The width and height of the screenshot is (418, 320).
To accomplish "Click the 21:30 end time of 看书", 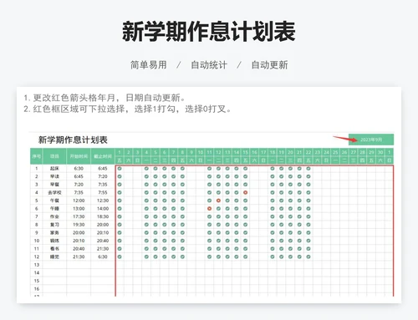I will pyautogui.click(x=103, y=249).
